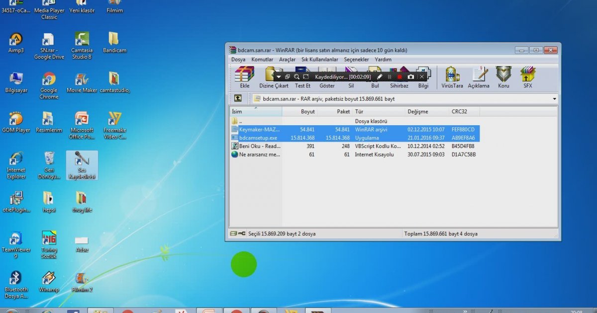The width and height of the screenshot is (597, 313).
Task: Sort files by the Boyut column
Action: click(x=299, y=112)
